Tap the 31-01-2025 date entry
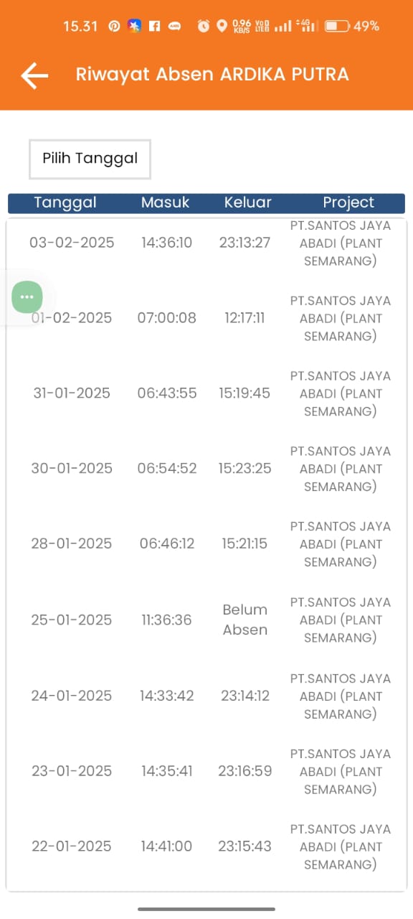Image resolution: width=413 pixels, height=919 pixels. (x=72, y=393)
